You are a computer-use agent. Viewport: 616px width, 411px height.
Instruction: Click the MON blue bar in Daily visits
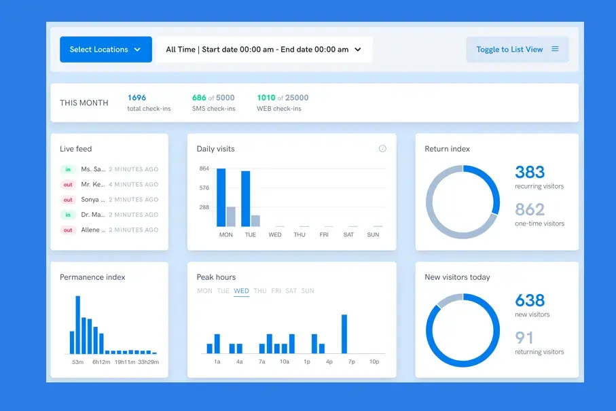click(x=221, y=198)
